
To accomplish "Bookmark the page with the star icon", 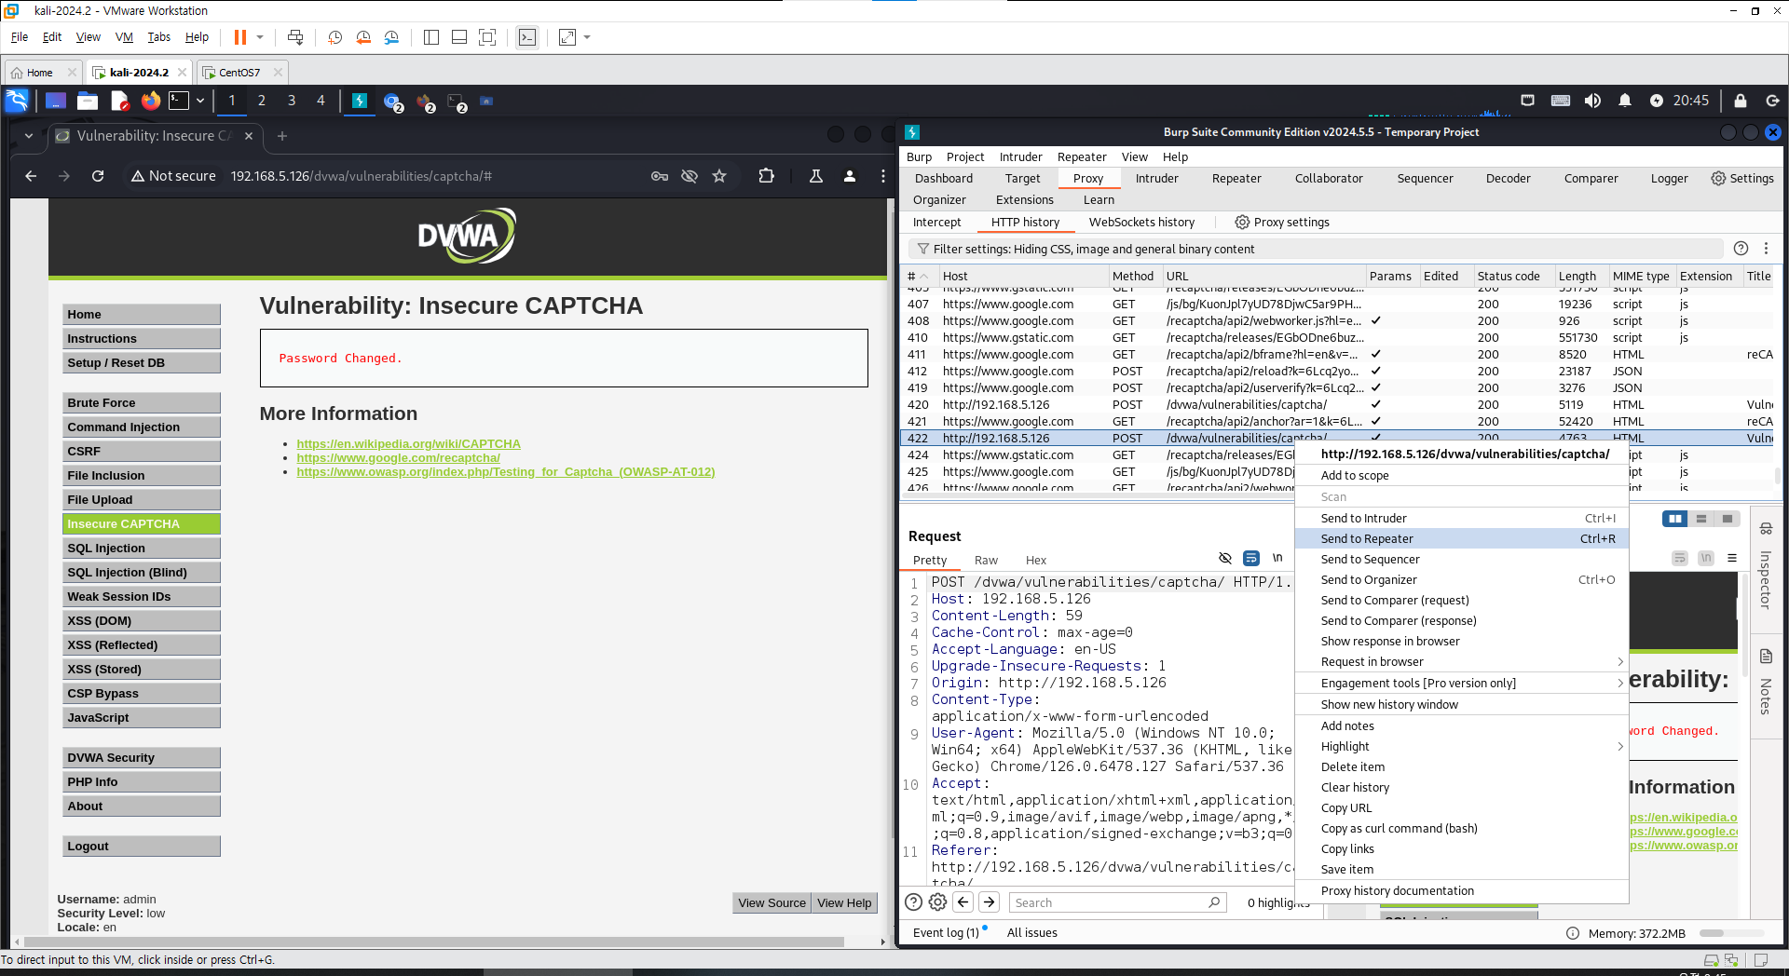I will click(x=719, y=176).
